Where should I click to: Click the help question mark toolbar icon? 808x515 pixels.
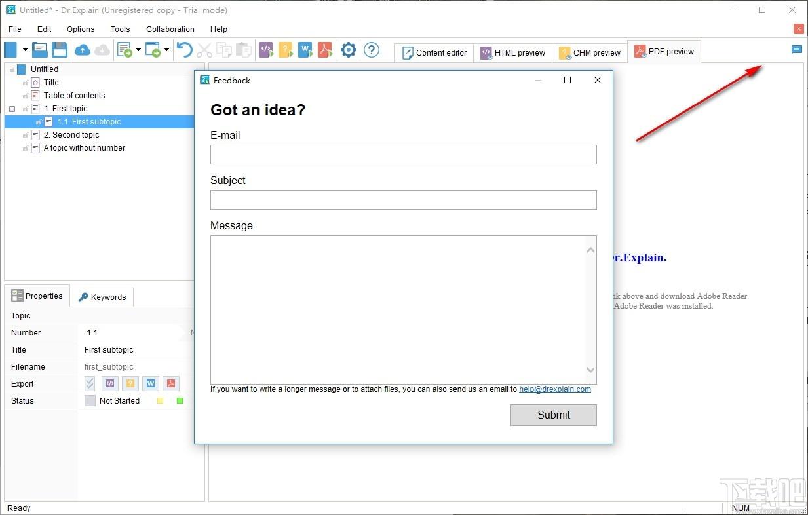click(372, 50)
